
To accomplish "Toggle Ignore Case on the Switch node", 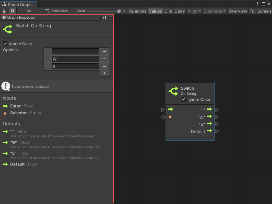I will click(184, 100).
